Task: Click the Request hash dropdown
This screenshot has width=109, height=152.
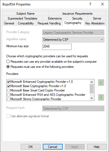Action: click(73, 109)
